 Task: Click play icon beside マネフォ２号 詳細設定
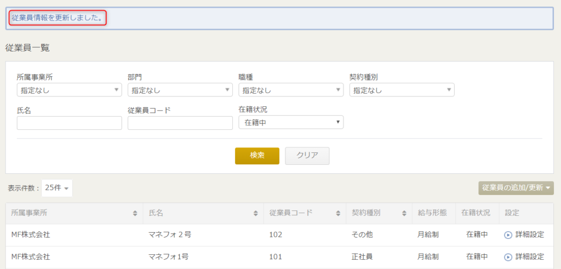(x=508, y=235)
